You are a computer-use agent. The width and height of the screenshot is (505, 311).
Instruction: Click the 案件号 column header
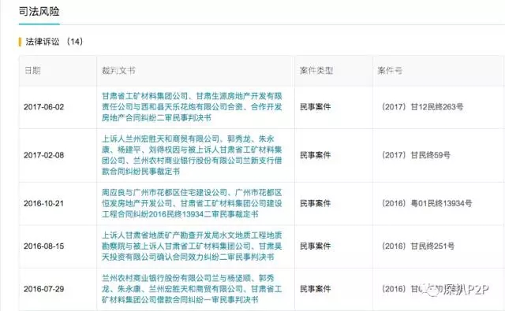[x=390, y=70]
